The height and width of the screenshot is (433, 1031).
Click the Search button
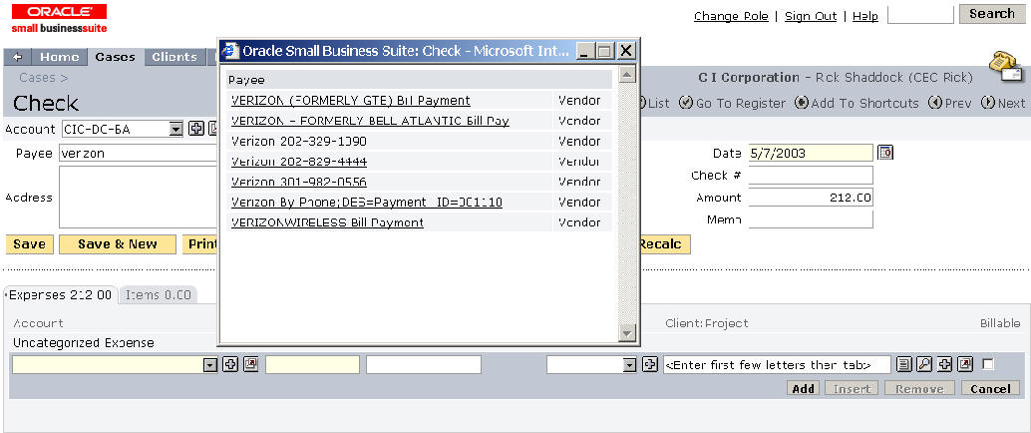point(992,14)
